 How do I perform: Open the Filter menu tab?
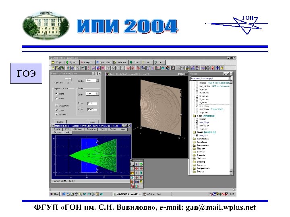tap(135, 62)
